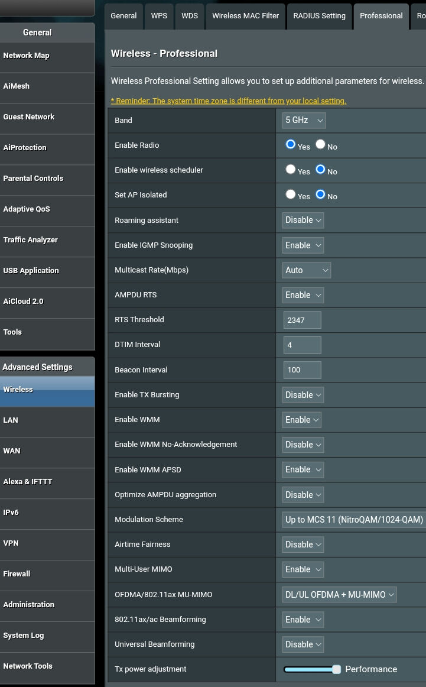Screen dimensions: 426x687
Task: Open the Multicast Rate dropdown
Action: pos(306,270)
